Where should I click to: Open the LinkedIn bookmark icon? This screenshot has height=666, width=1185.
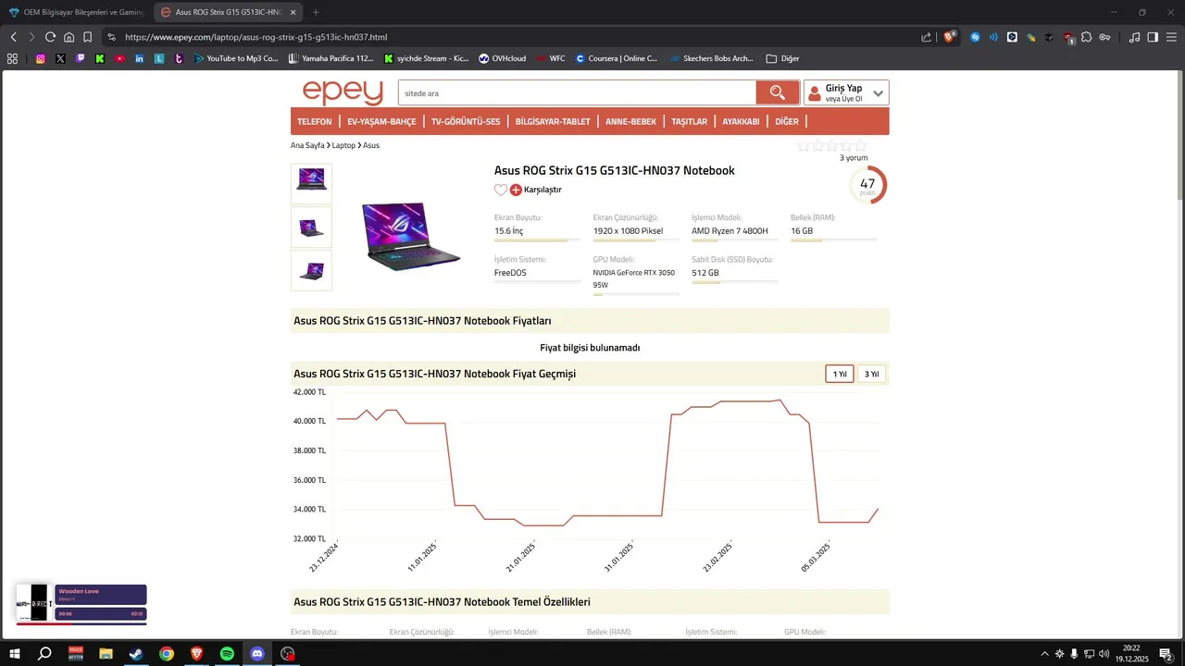point(140,58)
